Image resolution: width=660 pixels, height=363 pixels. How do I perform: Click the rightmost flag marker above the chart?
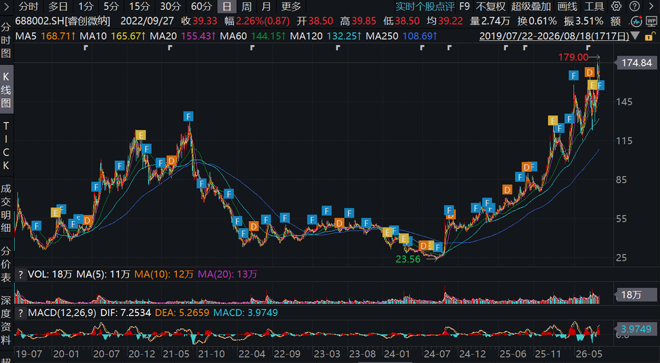click(588, 48)
